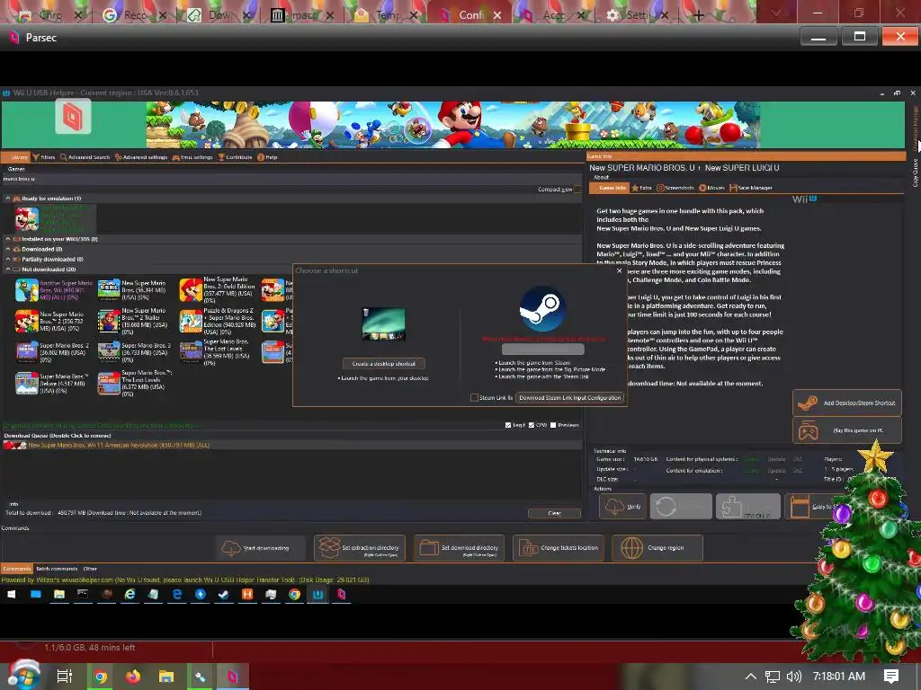The width and height of the screenshot is (921, 690).
Task: Click the New Super Mario Bros. 2 Trailer icon
Action: pyautogui.click(x=109, y=321)
